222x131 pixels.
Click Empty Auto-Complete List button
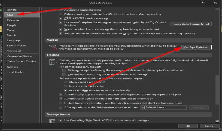tap(191, 24)
